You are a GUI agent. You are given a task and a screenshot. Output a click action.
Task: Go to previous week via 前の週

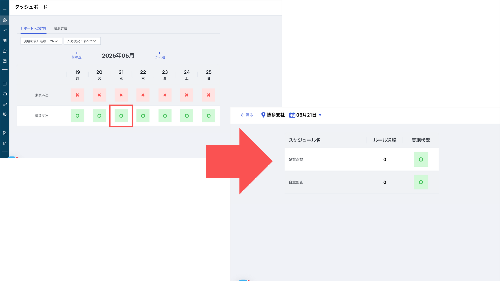click(x=77, y=55)
